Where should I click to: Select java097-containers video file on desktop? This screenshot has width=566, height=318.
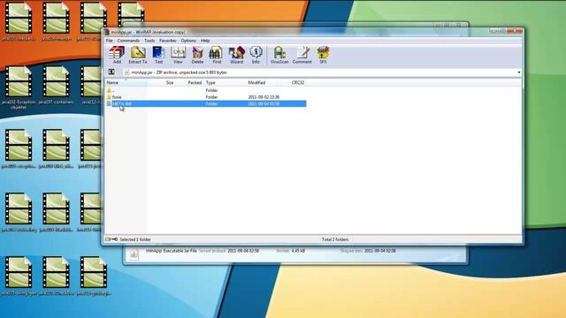(56, 86)
